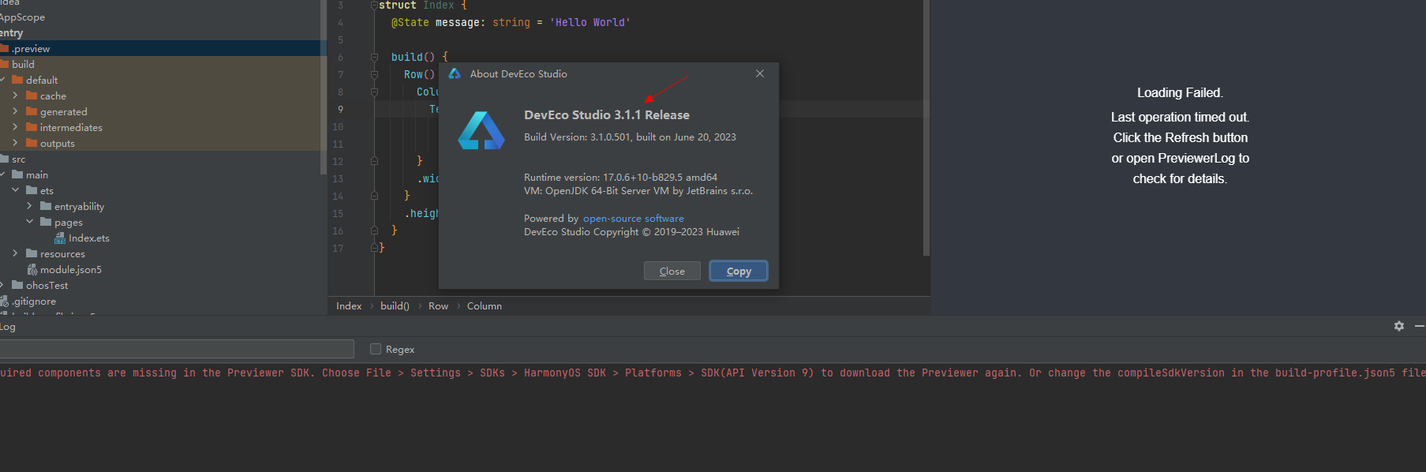Image resolution: width=1426 pixels, height=472 pixels.
Task: Expand the generated folder
Action: [15, 111]
